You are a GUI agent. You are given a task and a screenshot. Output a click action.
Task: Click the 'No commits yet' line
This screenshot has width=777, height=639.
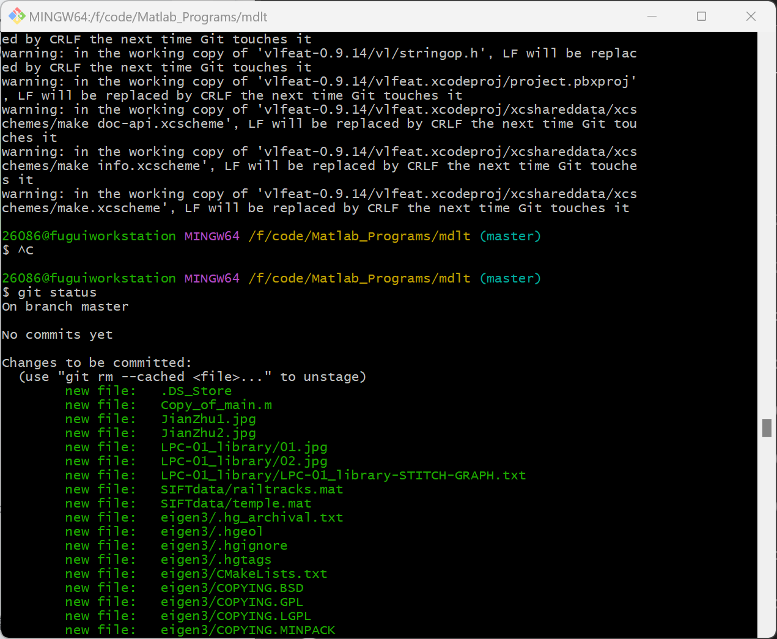(57, 334)
